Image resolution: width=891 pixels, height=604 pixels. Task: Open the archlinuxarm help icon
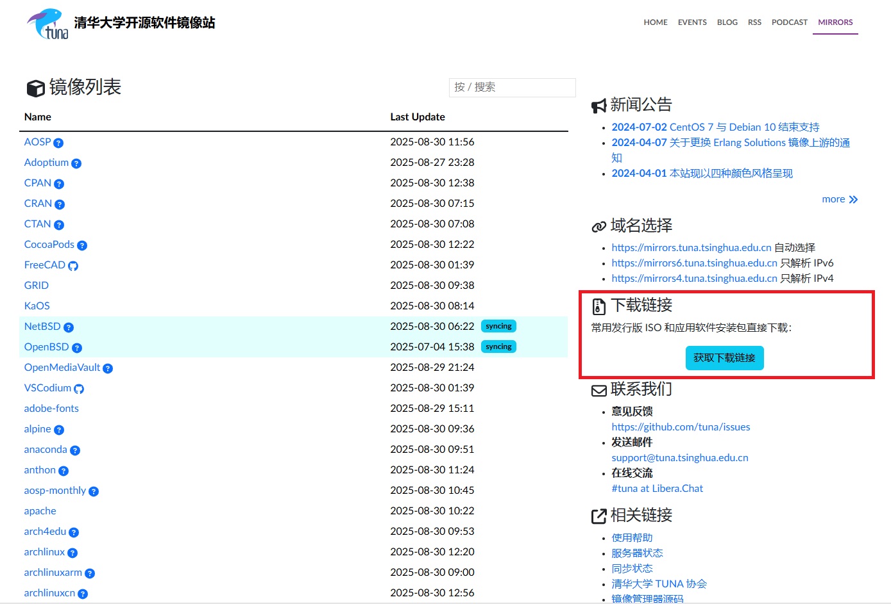pyautogui.click(x=90, y=573)
